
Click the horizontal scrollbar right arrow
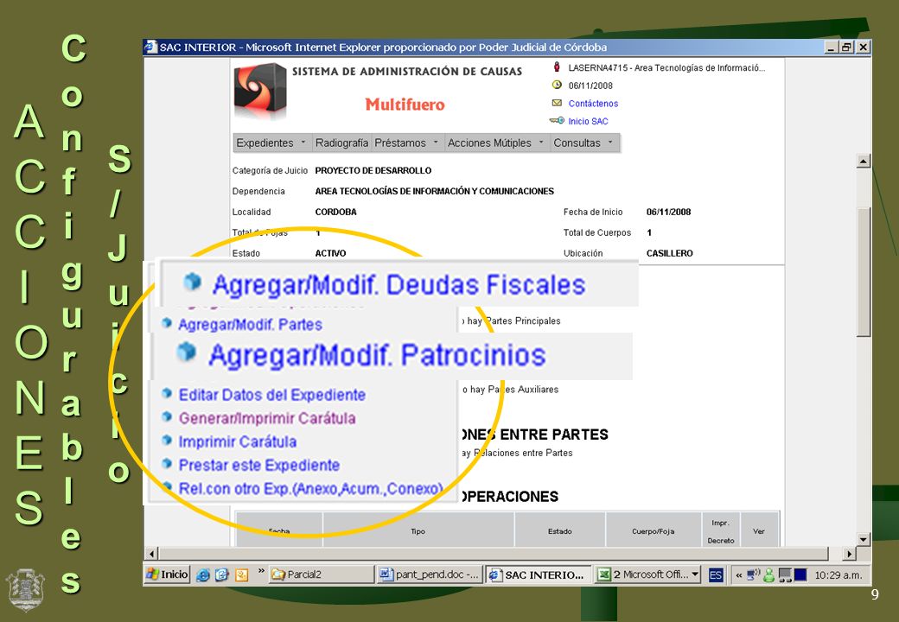click(850, 553)
